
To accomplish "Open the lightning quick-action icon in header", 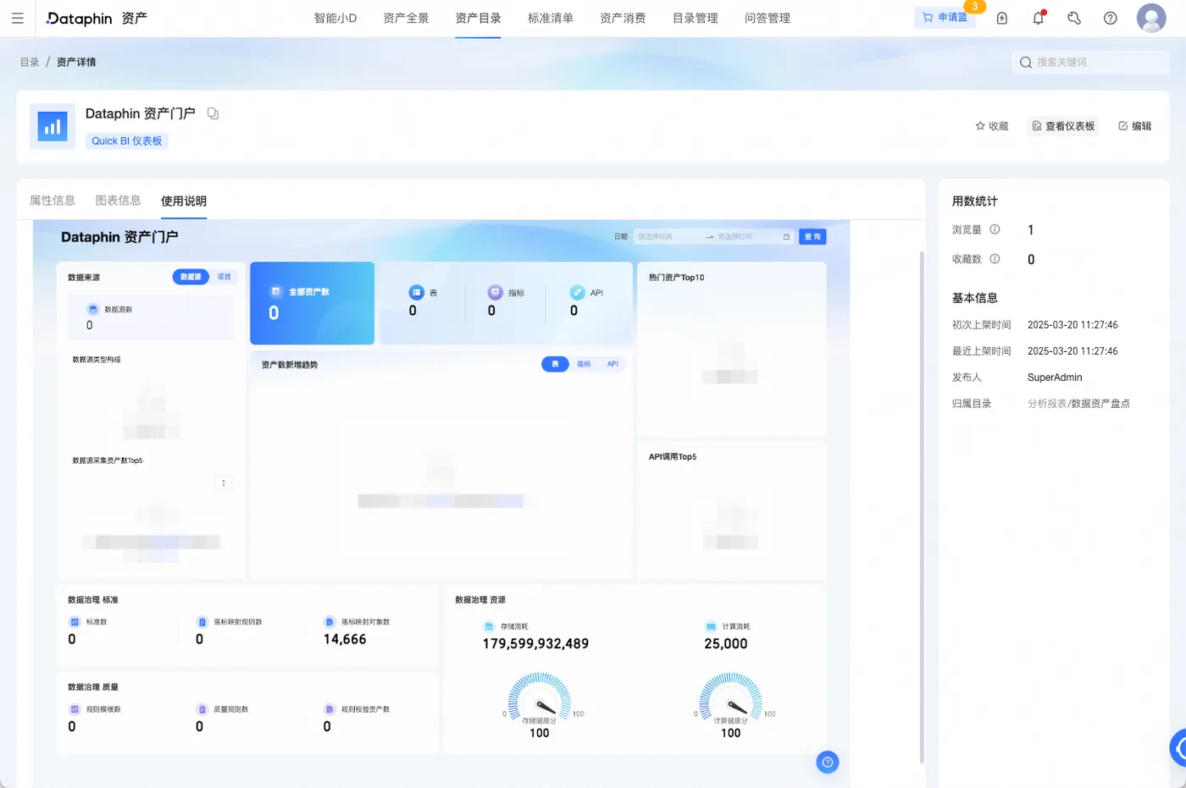I will point(1002,18).
